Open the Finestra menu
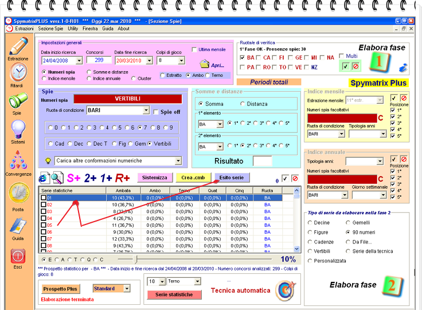 pos(90,29)
